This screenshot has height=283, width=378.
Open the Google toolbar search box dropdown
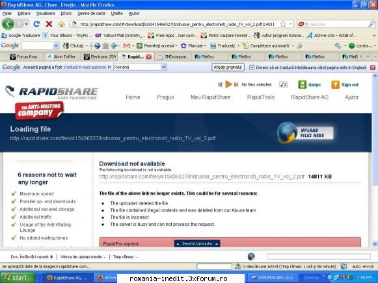(56, 45)
